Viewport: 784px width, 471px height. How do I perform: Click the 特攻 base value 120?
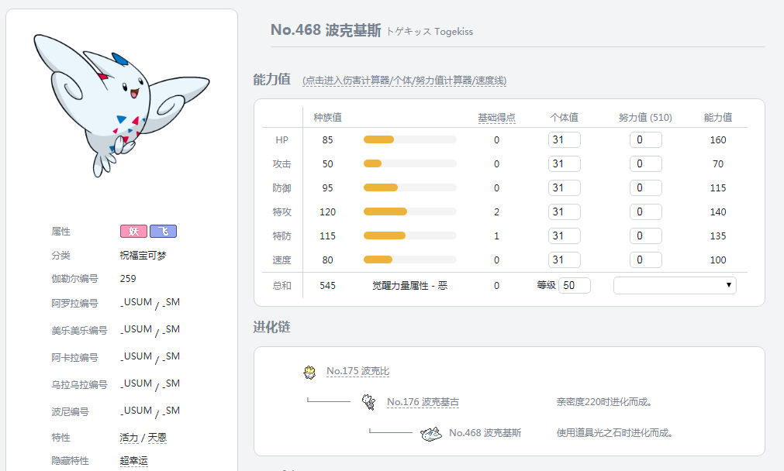click(x=327, y=211)
